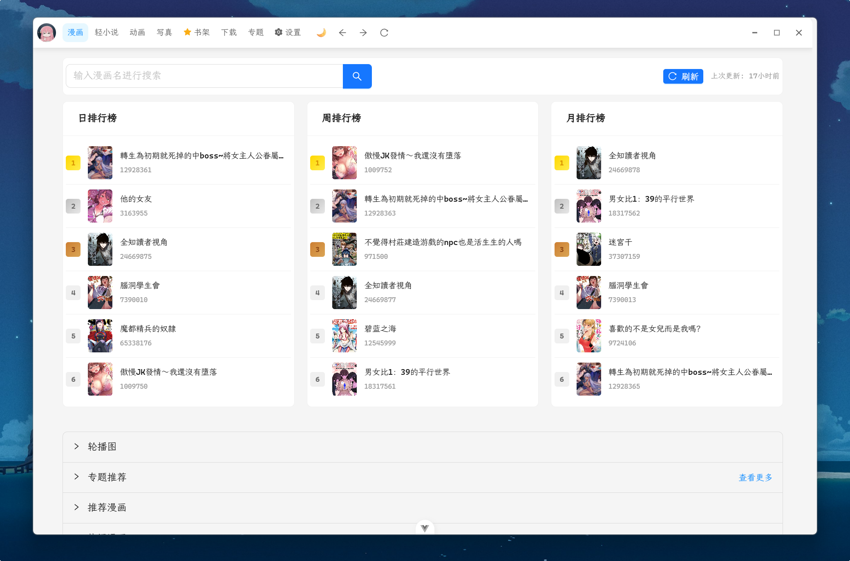Reload the page with the circular arrow icon

[x=384, y=33]
